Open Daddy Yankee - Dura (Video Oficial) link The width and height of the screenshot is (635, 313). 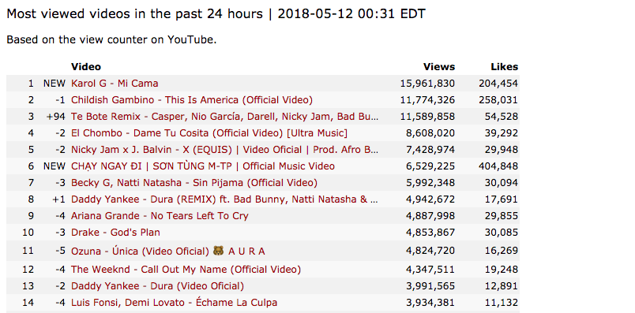coord(157,286)
